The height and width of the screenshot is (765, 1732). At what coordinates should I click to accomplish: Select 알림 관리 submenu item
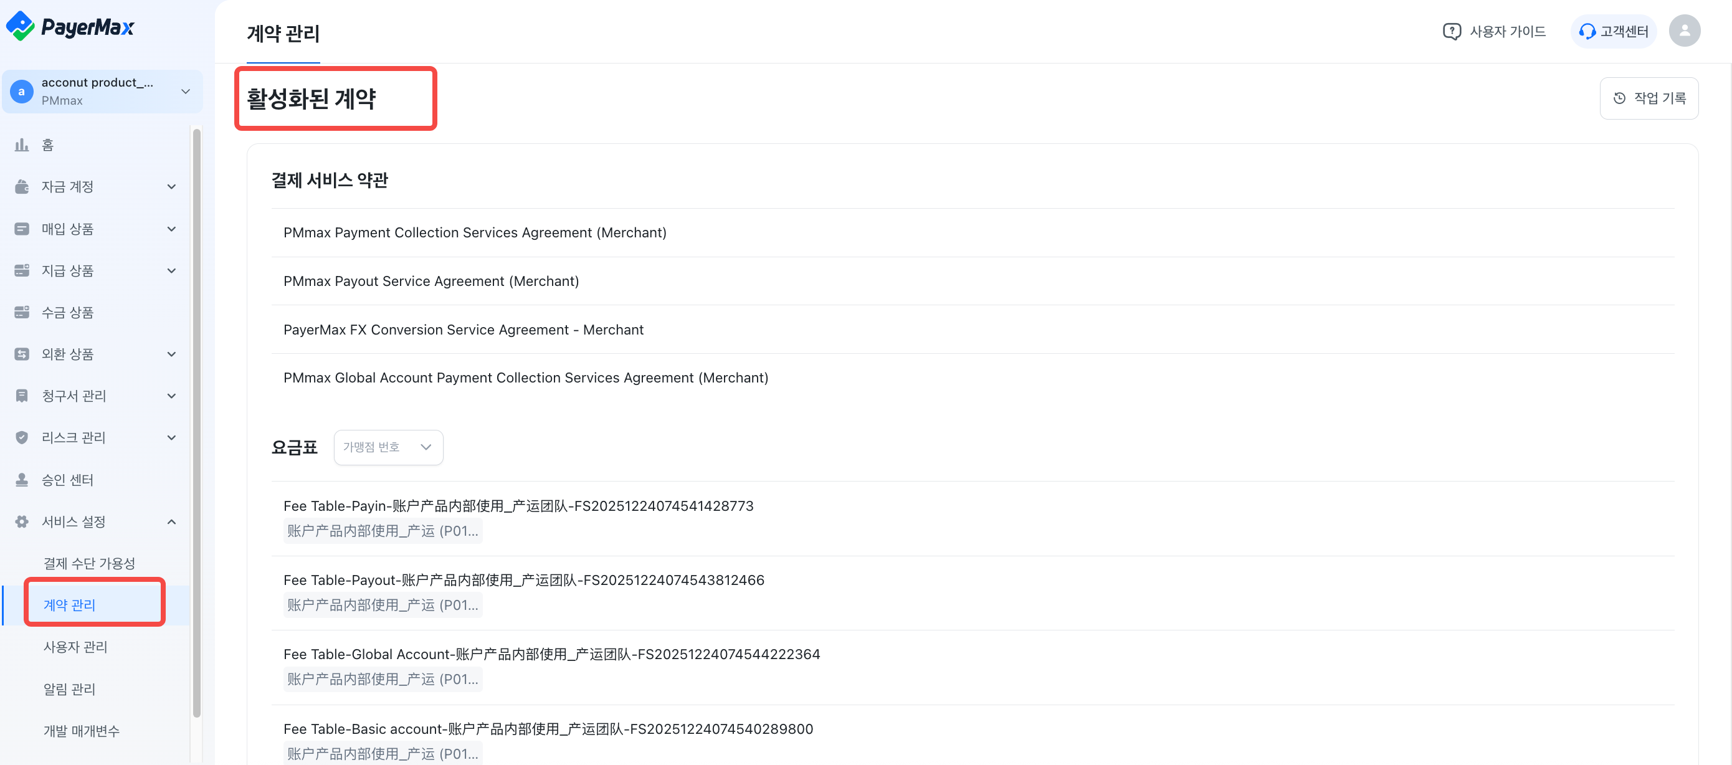[x=69, y=688]
